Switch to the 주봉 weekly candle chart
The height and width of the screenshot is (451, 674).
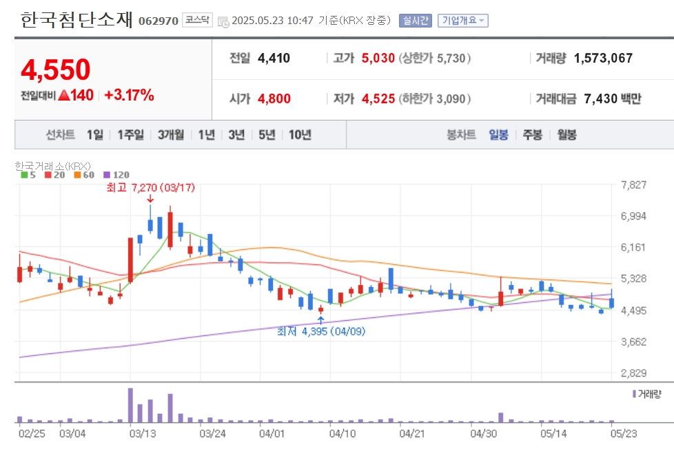[x=532, y=135]
